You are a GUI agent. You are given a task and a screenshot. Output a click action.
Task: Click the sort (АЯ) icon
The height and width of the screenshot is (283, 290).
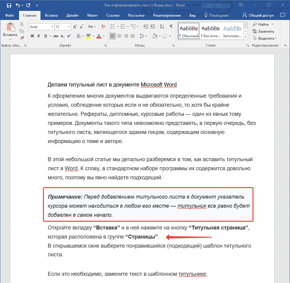point(162,26)
